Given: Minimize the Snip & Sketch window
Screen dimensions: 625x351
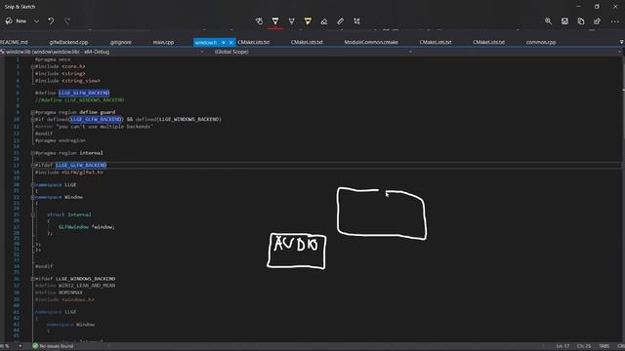Looking at the screenshot, I should [x=578, y=7].
